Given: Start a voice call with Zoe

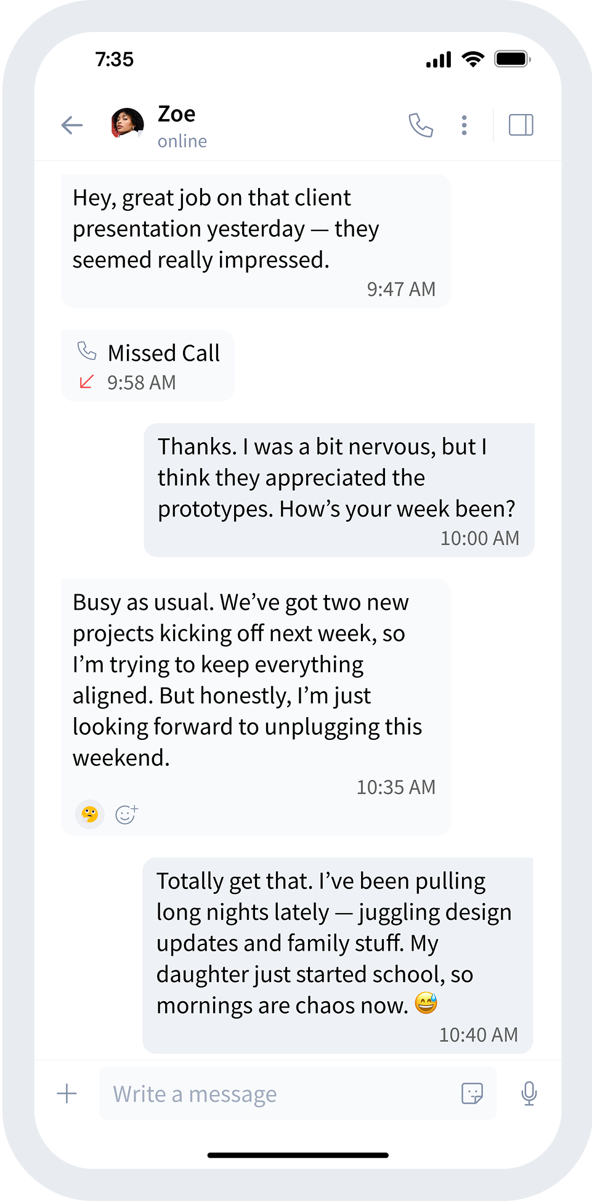Looking at the screenshot, I should 421,125.
